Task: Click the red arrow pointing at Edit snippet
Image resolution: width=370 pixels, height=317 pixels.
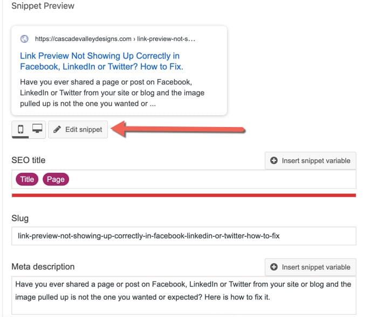Action: 178,129
